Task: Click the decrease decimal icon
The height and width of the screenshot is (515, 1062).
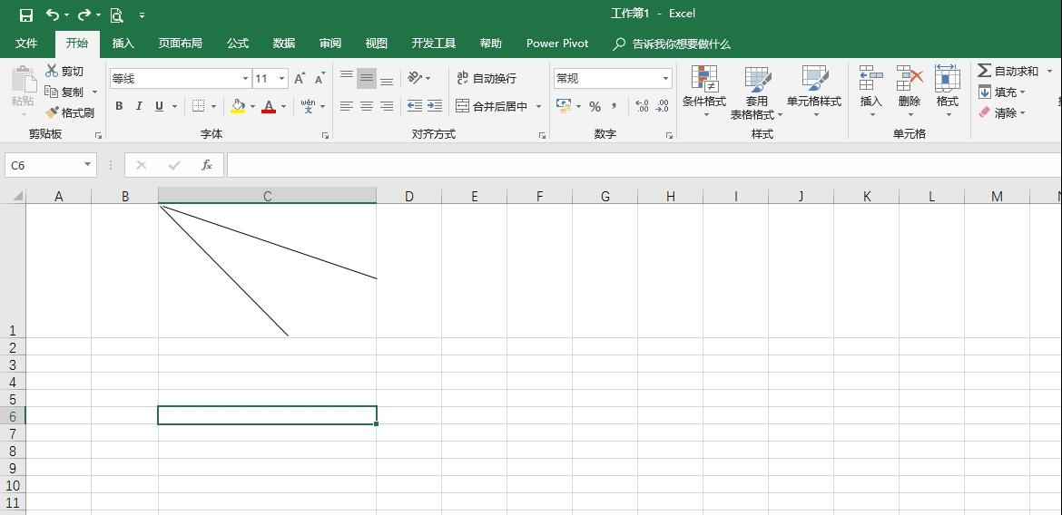Action: pos(663,106)
